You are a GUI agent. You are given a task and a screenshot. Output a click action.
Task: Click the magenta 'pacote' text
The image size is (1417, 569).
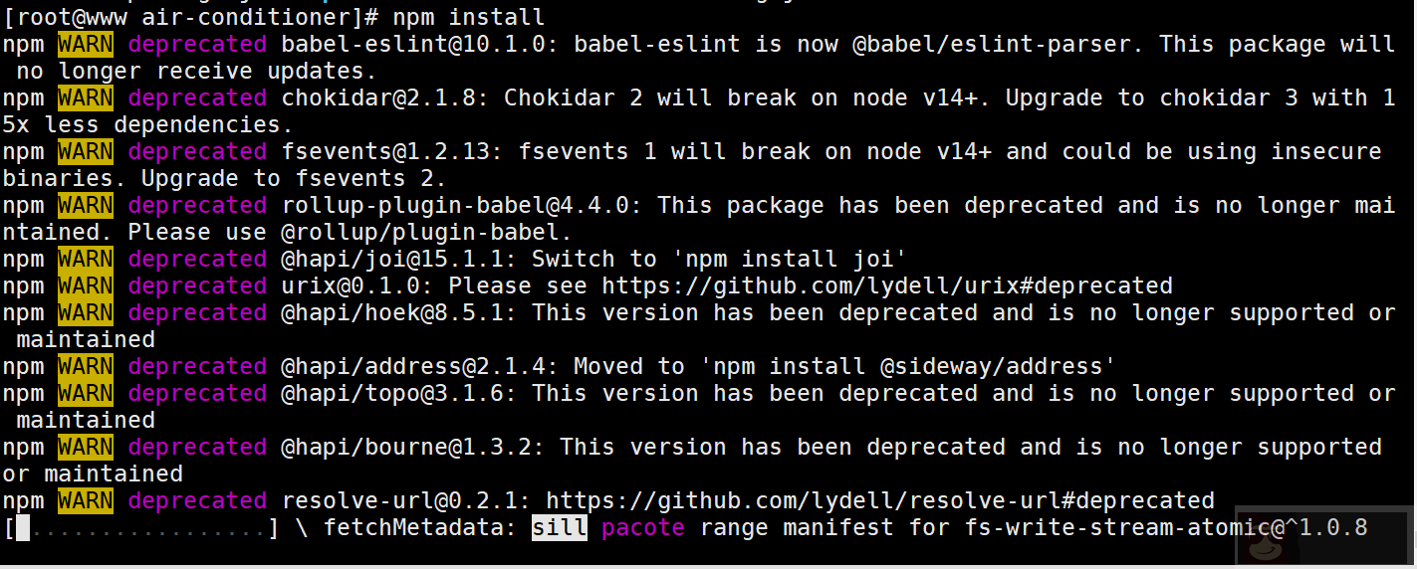pos(642,527)
